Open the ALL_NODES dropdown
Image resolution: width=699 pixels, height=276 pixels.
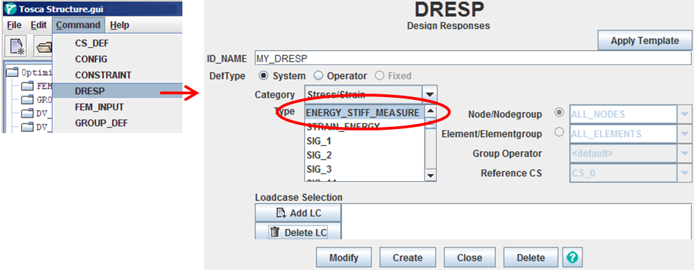[x=684, y=114]
